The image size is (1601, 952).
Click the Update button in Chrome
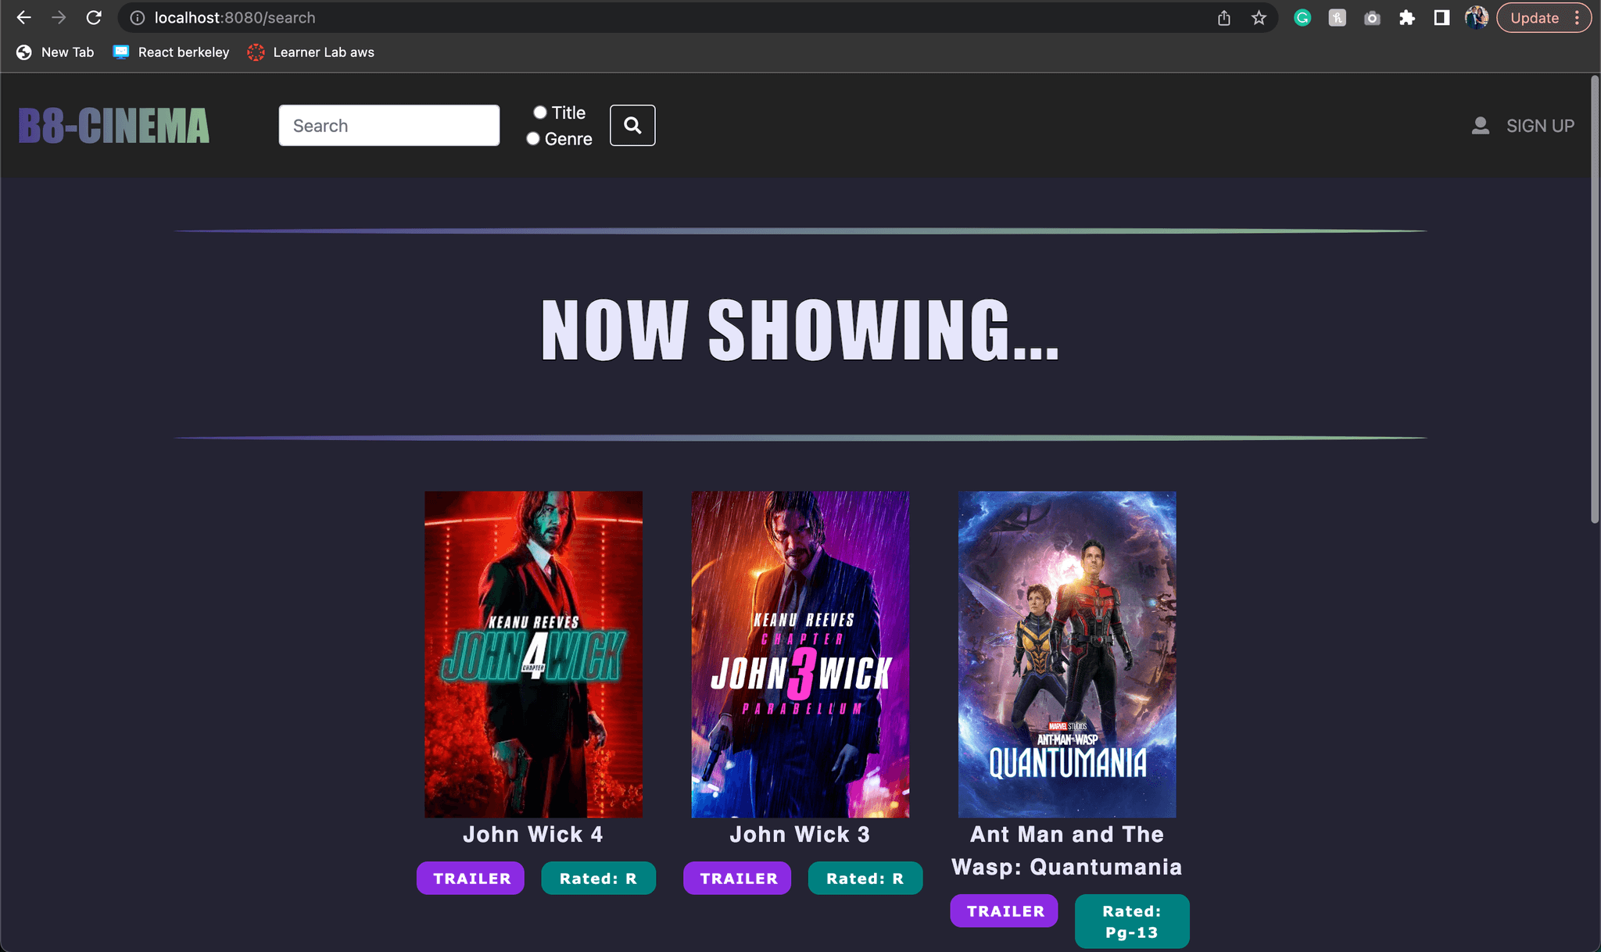click(1535, 17)
